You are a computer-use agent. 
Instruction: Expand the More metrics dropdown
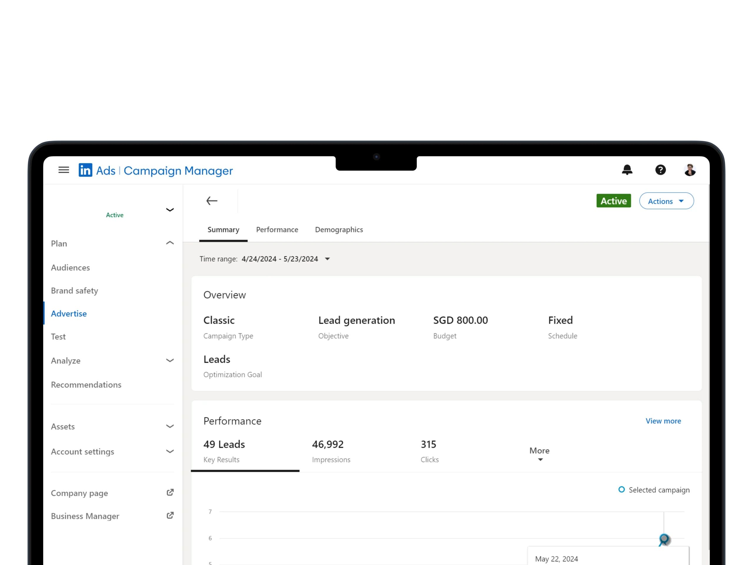(x=539, y=454)
